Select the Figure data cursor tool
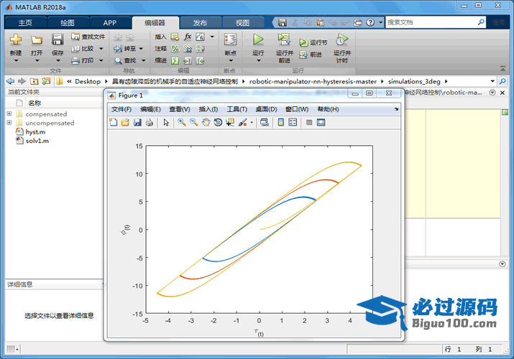 coord(230,122)
